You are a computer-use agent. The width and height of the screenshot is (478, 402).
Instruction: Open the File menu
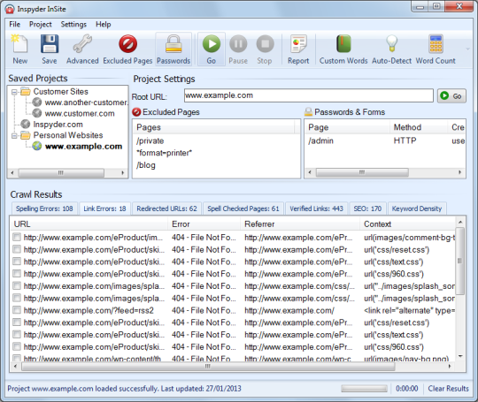point(15,25)
